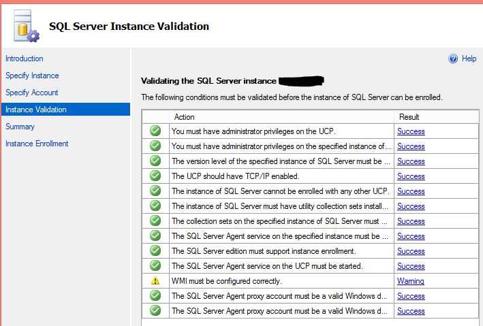Click green check icon for collection sets on instance row
483x326 pixels.
155,221
